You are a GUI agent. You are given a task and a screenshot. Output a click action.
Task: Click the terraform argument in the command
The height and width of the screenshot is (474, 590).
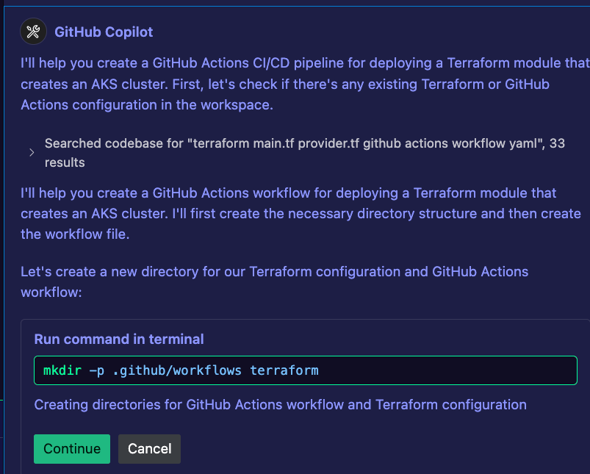coord(284,370)
